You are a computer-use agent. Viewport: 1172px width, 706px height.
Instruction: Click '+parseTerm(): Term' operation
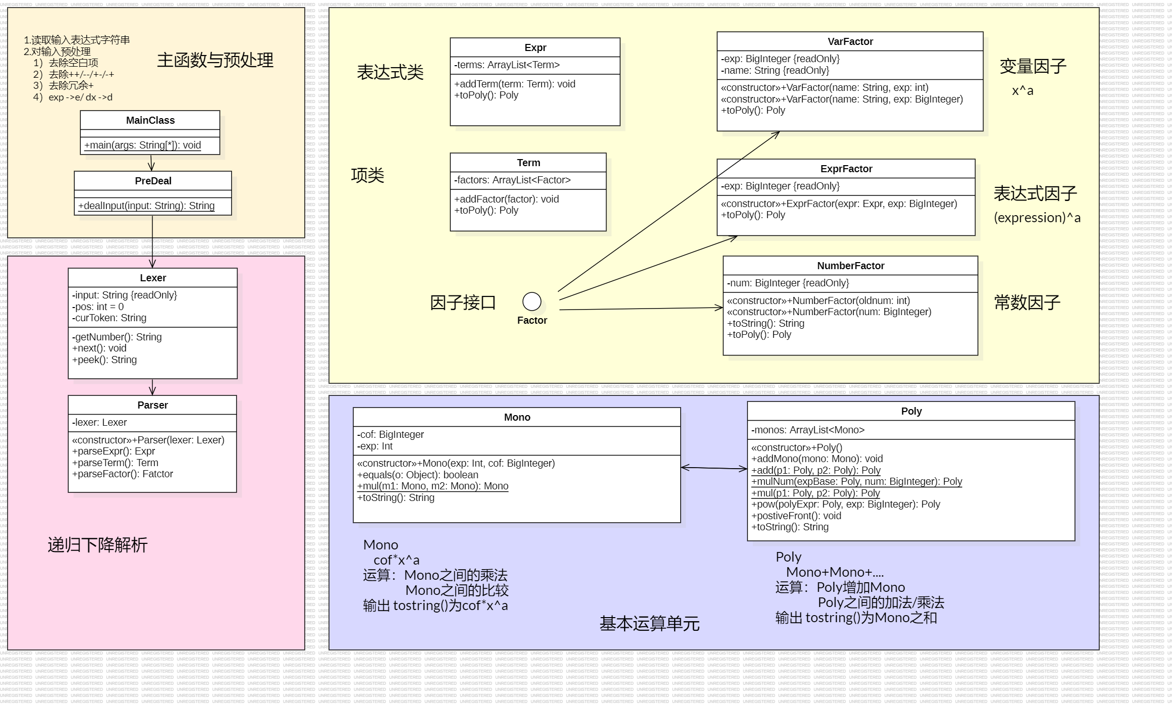point(115,463)
